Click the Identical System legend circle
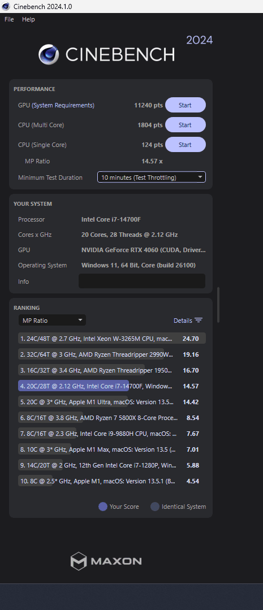The image size is (263, 610). point(155,507)
